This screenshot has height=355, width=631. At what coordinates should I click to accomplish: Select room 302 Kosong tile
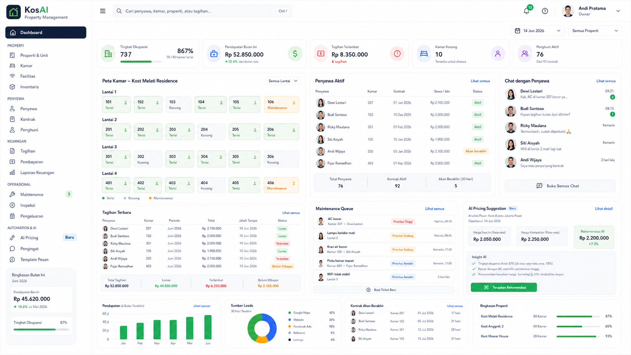coord(148,159)
